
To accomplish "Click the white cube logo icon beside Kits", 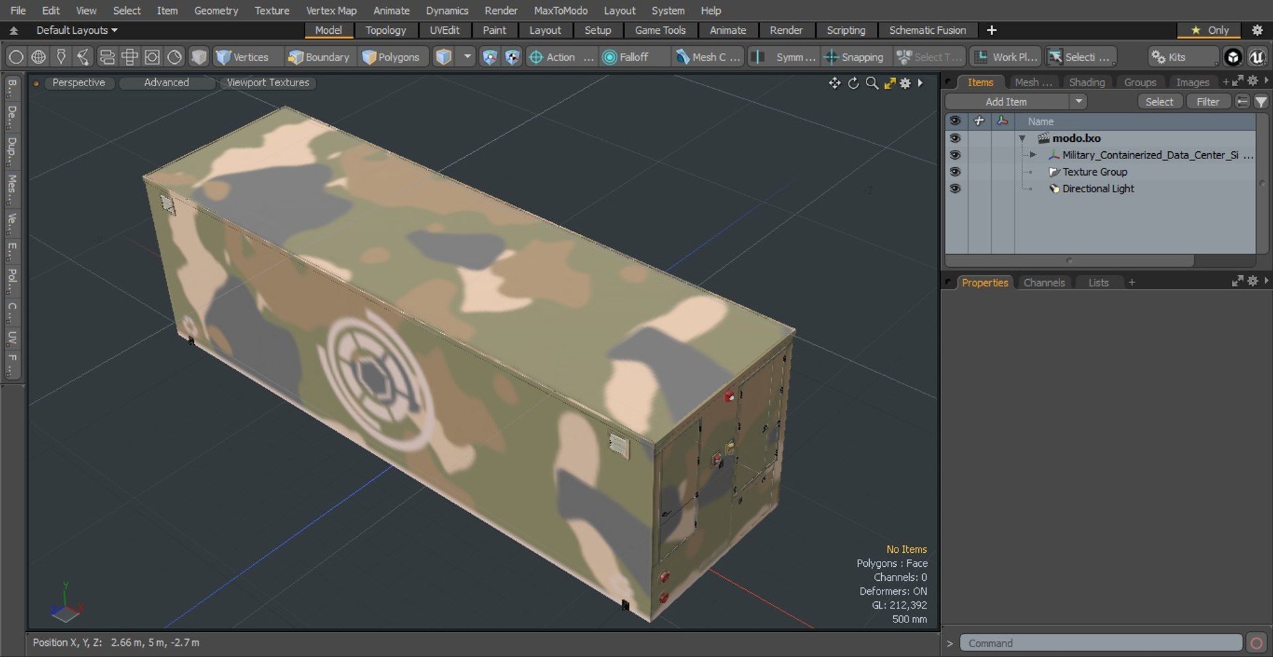I will pyautogui.click(x=1233, y=57).
